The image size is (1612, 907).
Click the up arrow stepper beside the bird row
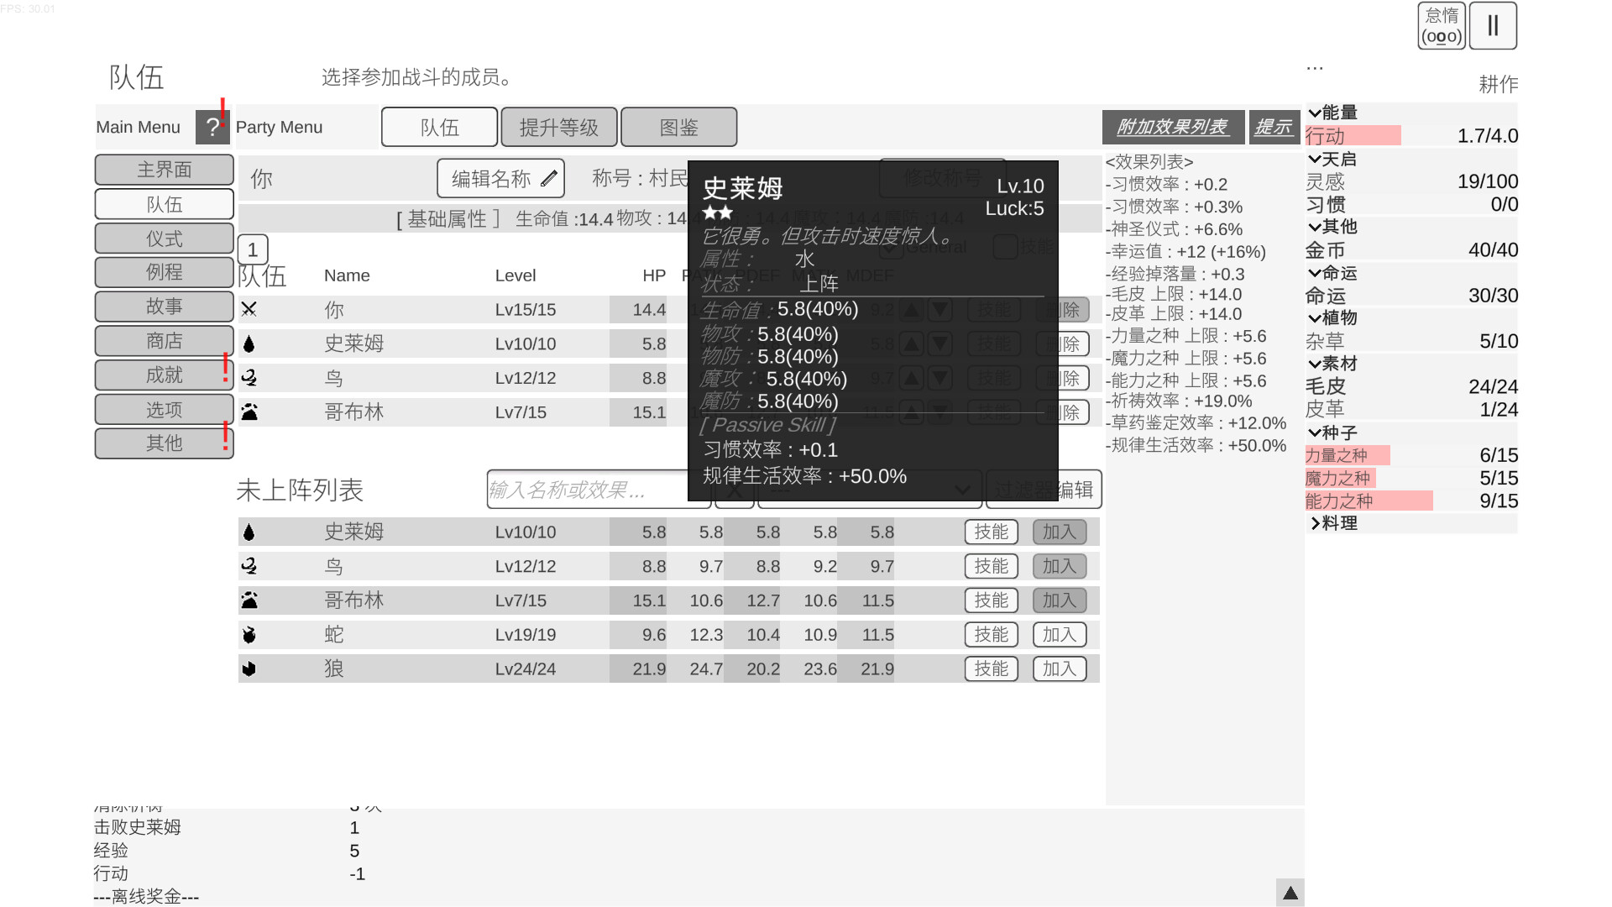(x=913, y=377)
